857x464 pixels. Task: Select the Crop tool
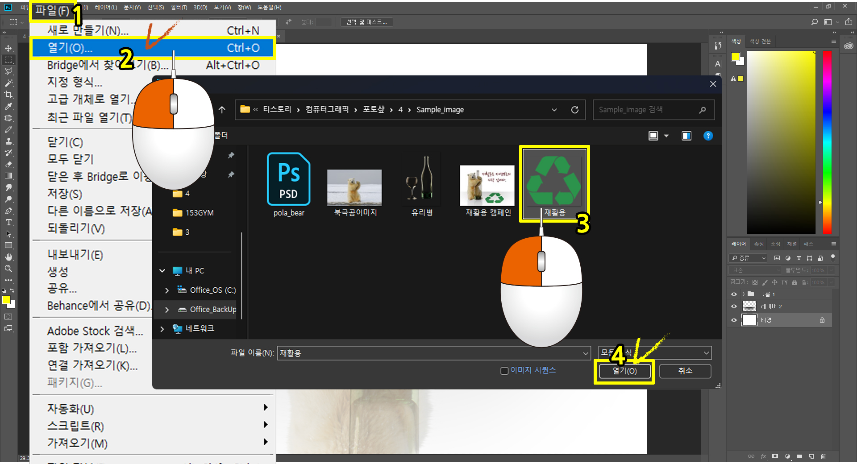point(8,95)
